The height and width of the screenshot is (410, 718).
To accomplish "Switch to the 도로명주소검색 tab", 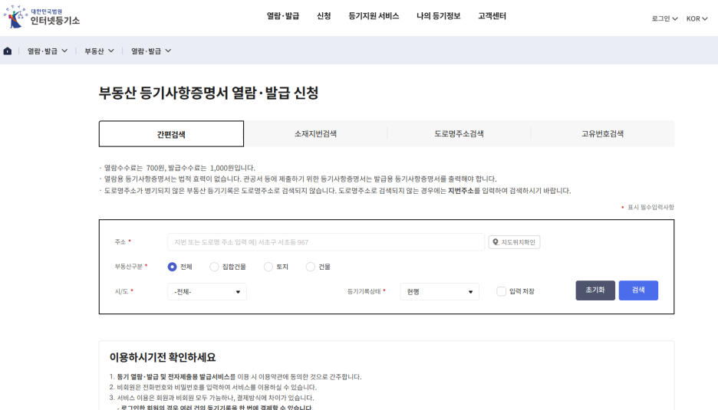I will point(459,133).
